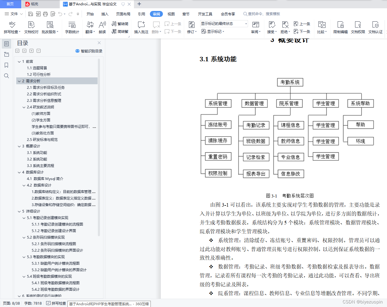This screenshot has width=387, height=307.
Task: Start 朗读 read aloud
Action: coord(102,27)
